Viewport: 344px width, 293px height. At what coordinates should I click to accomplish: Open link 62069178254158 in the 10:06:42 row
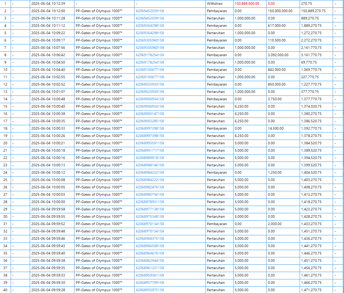[150, 55]
